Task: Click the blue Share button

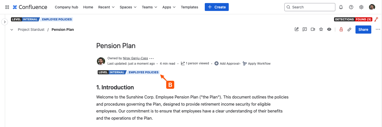Action: tap(363, 30)
